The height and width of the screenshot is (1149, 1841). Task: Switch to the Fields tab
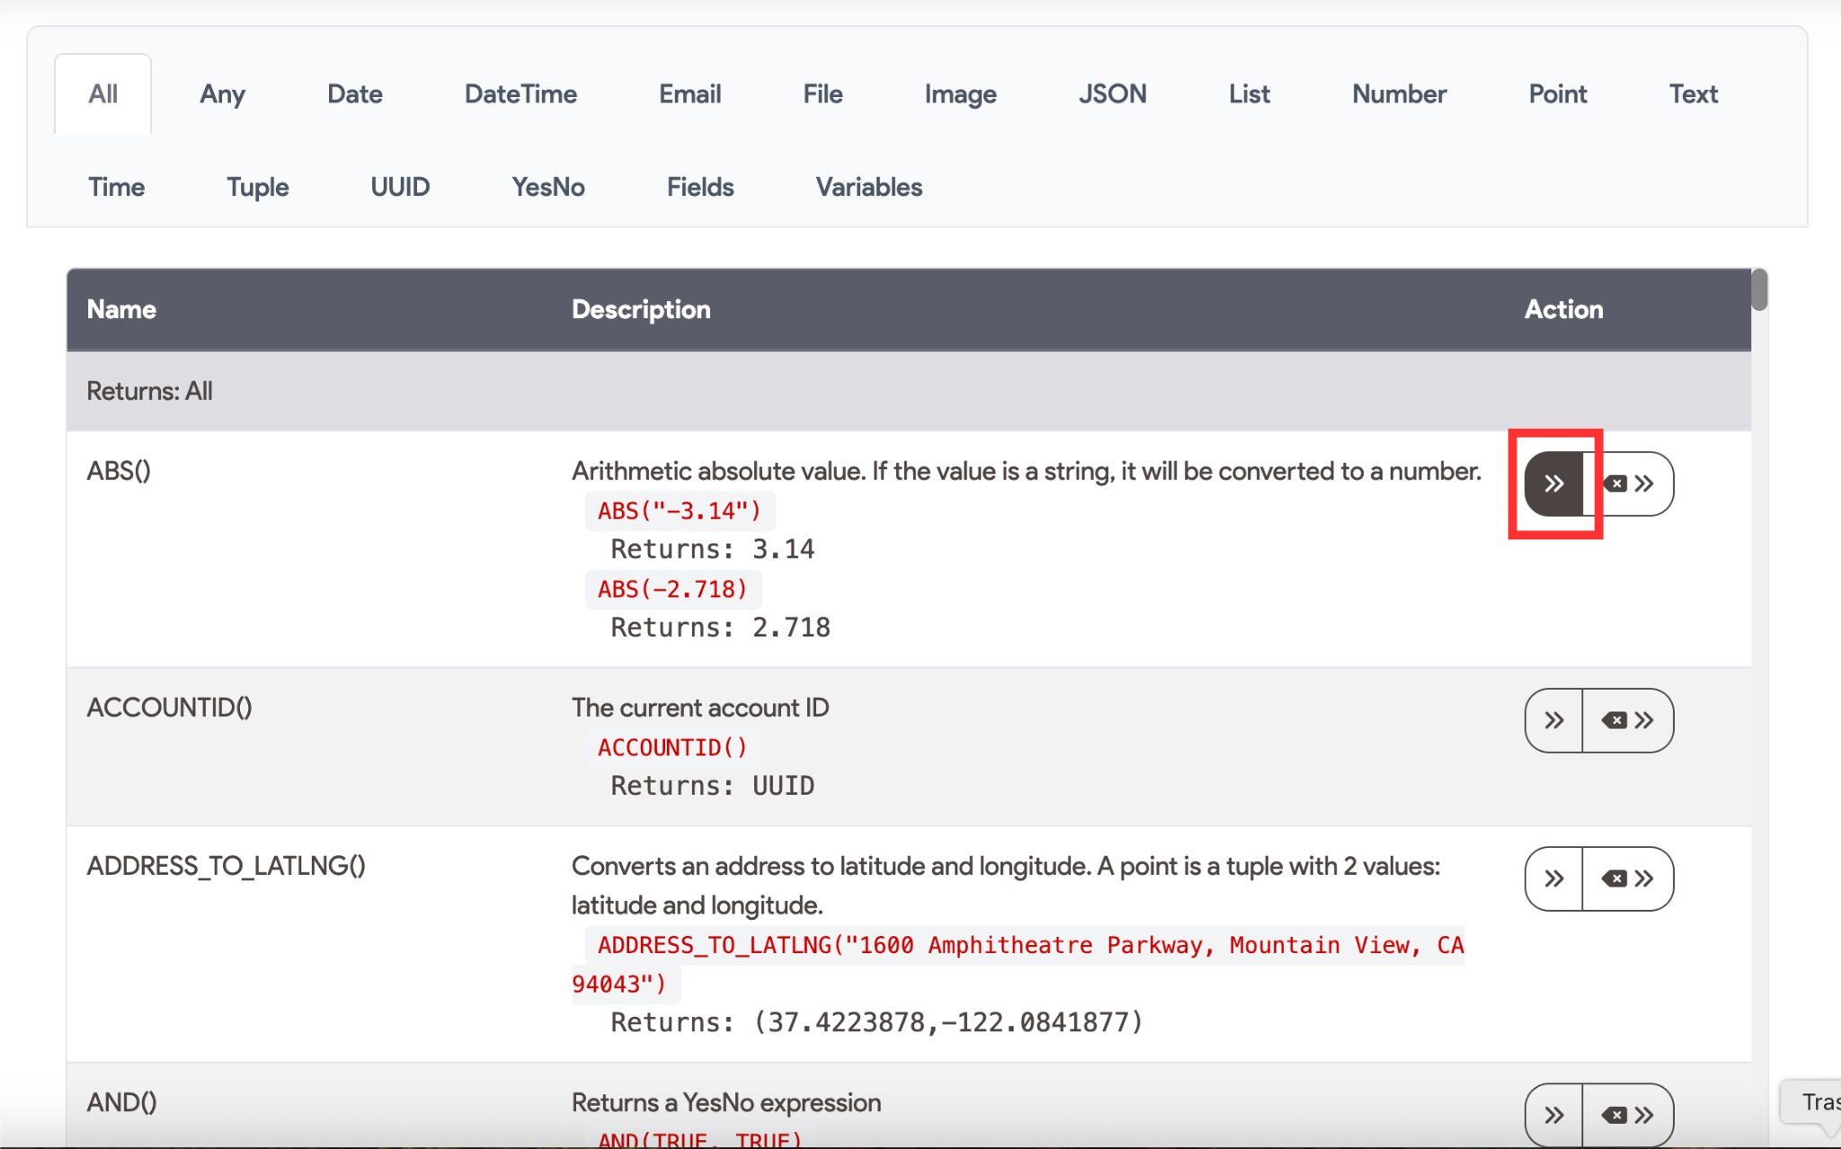(x=700, y=187)
